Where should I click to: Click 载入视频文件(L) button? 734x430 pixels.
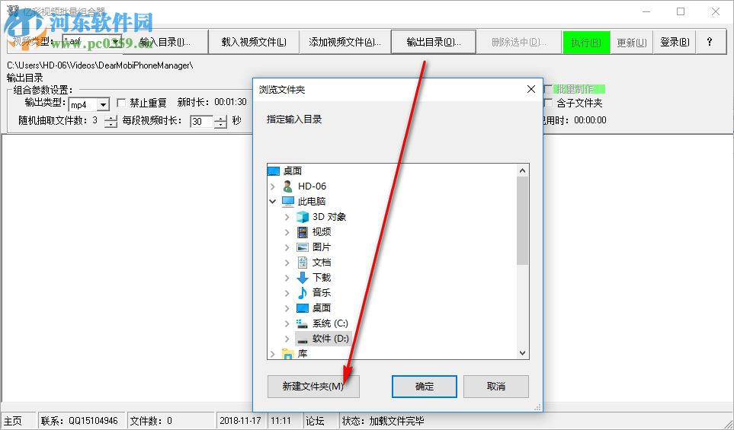pyautogui.click(x=254, y=42)
